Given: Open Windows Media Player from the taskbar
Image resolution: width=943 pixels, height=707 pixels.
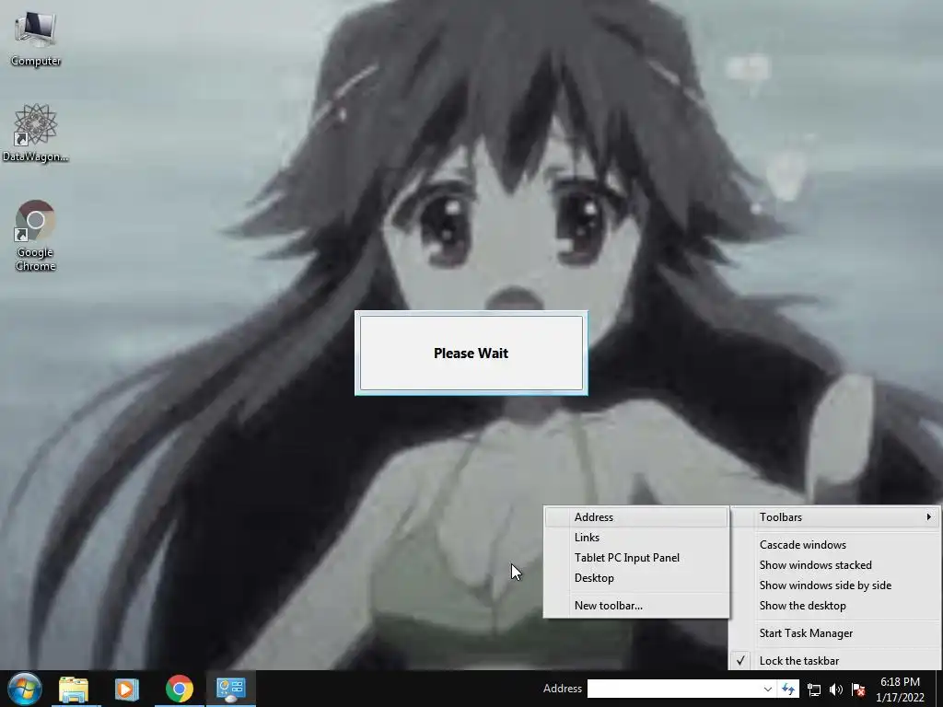Looking at the screenshot, I should tap(126, 689).
